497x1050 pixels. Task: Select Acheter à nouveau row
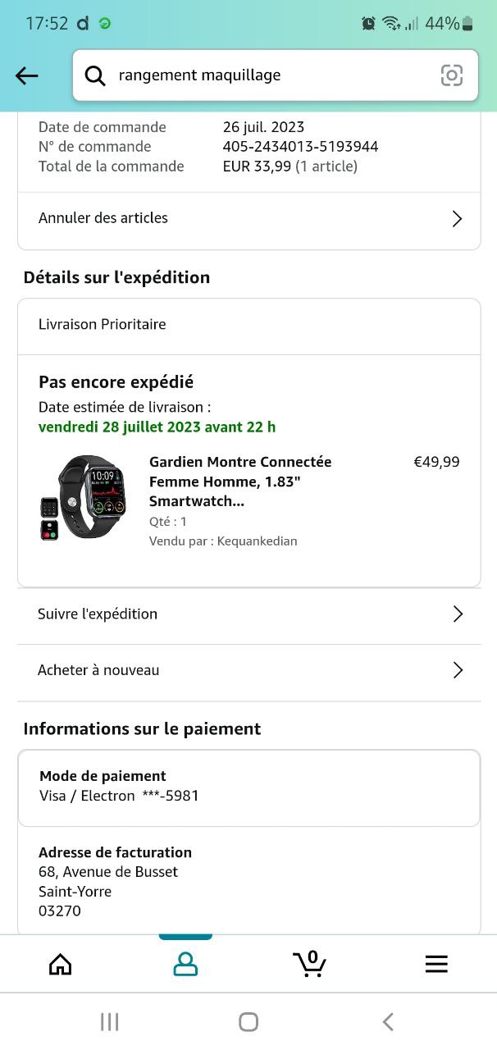click(x=249, y=670)
